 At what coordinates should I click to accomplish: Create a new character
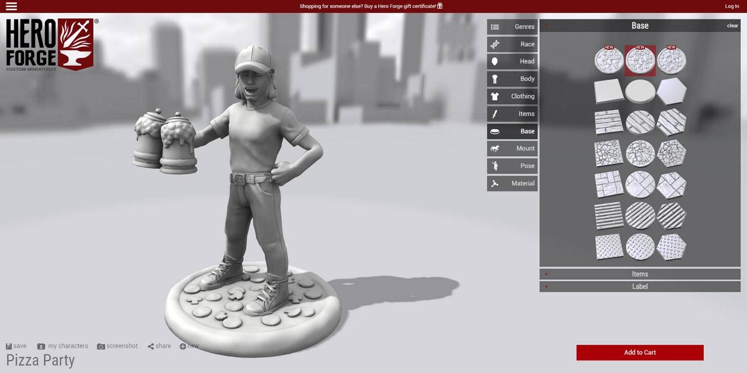[x=189, y=346]
